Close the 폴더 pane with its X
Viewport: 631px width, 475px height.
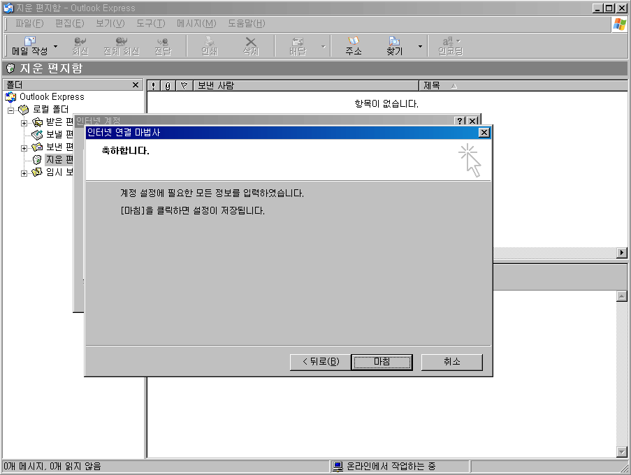pos(136,85)
